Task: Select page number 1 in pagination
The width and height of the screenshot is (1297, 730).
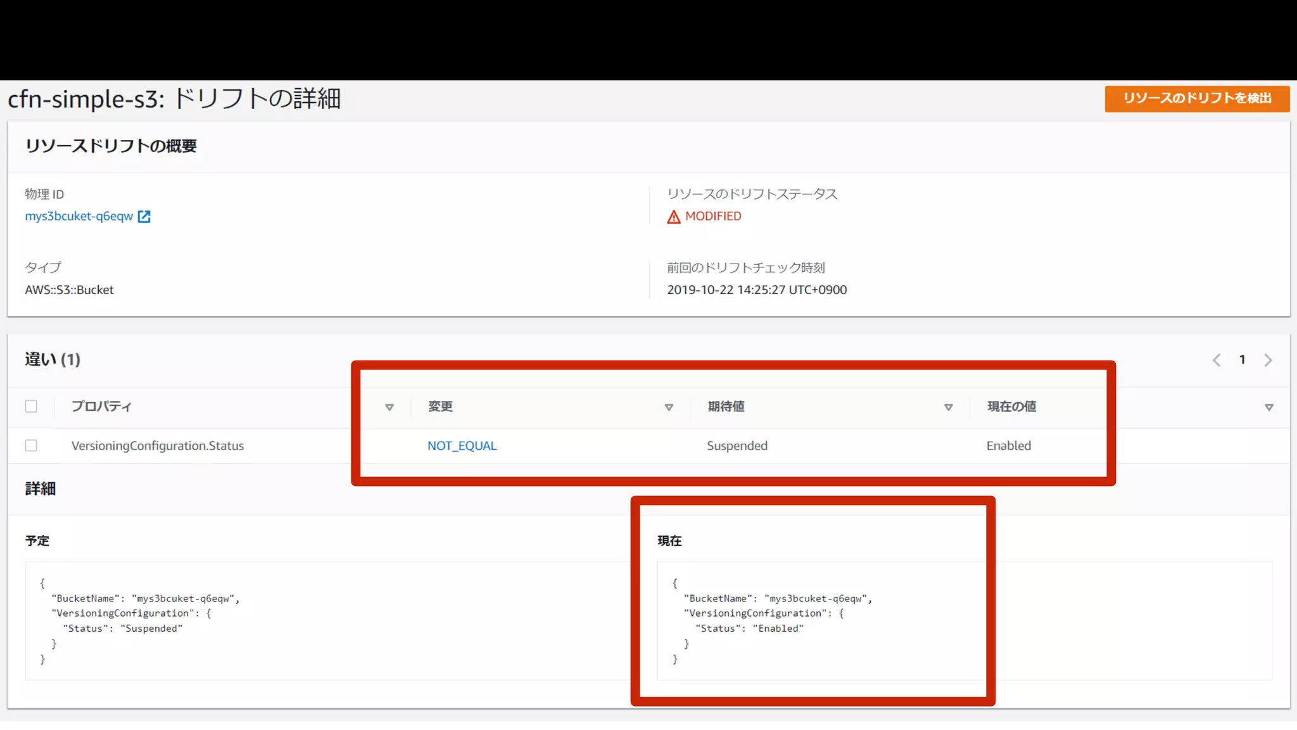Action: click(x=1242, y=360)
